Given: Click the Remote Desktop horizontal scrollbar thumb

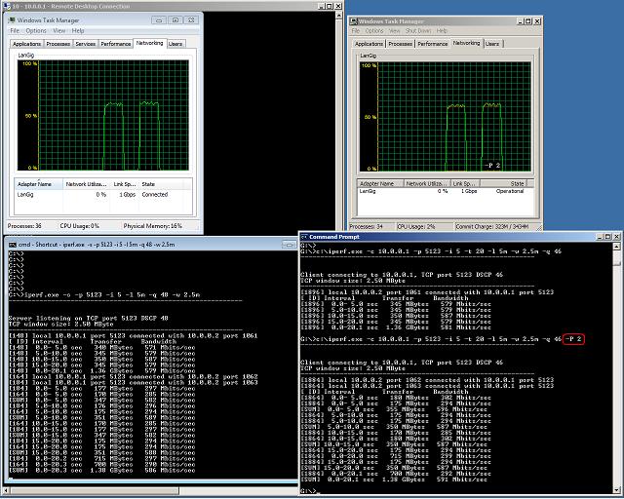Looking at the screenshot, I should [x=94, y=490].
